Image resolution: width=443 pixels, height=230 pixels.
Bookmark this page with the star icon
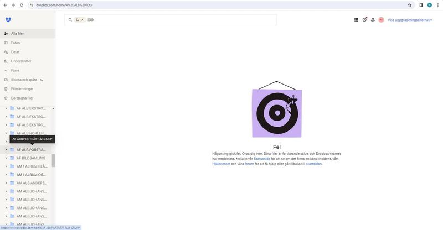[410, 4]
